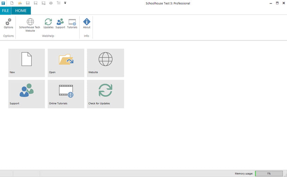The height and width of the screenshot is (177, 287).
Task: Click the Memory usage progress bar
Action: coord(269,174)
